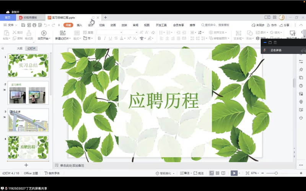This screenshot has width=306, height=191.
Task: Switch to the 插入 (Insert) ribbon tab
Action: (80, 25)
